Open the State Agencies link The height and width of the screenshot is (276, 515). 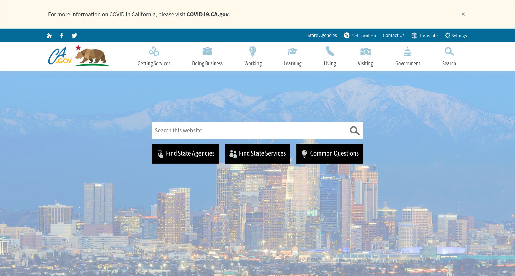pyautogui.click(x=322, y=35)
